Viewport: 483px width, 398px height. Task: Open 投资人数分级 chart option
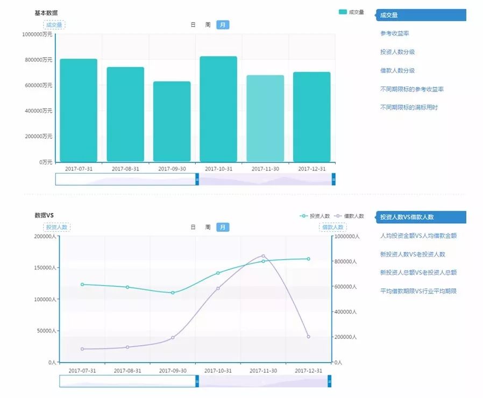tap(397, 52)
